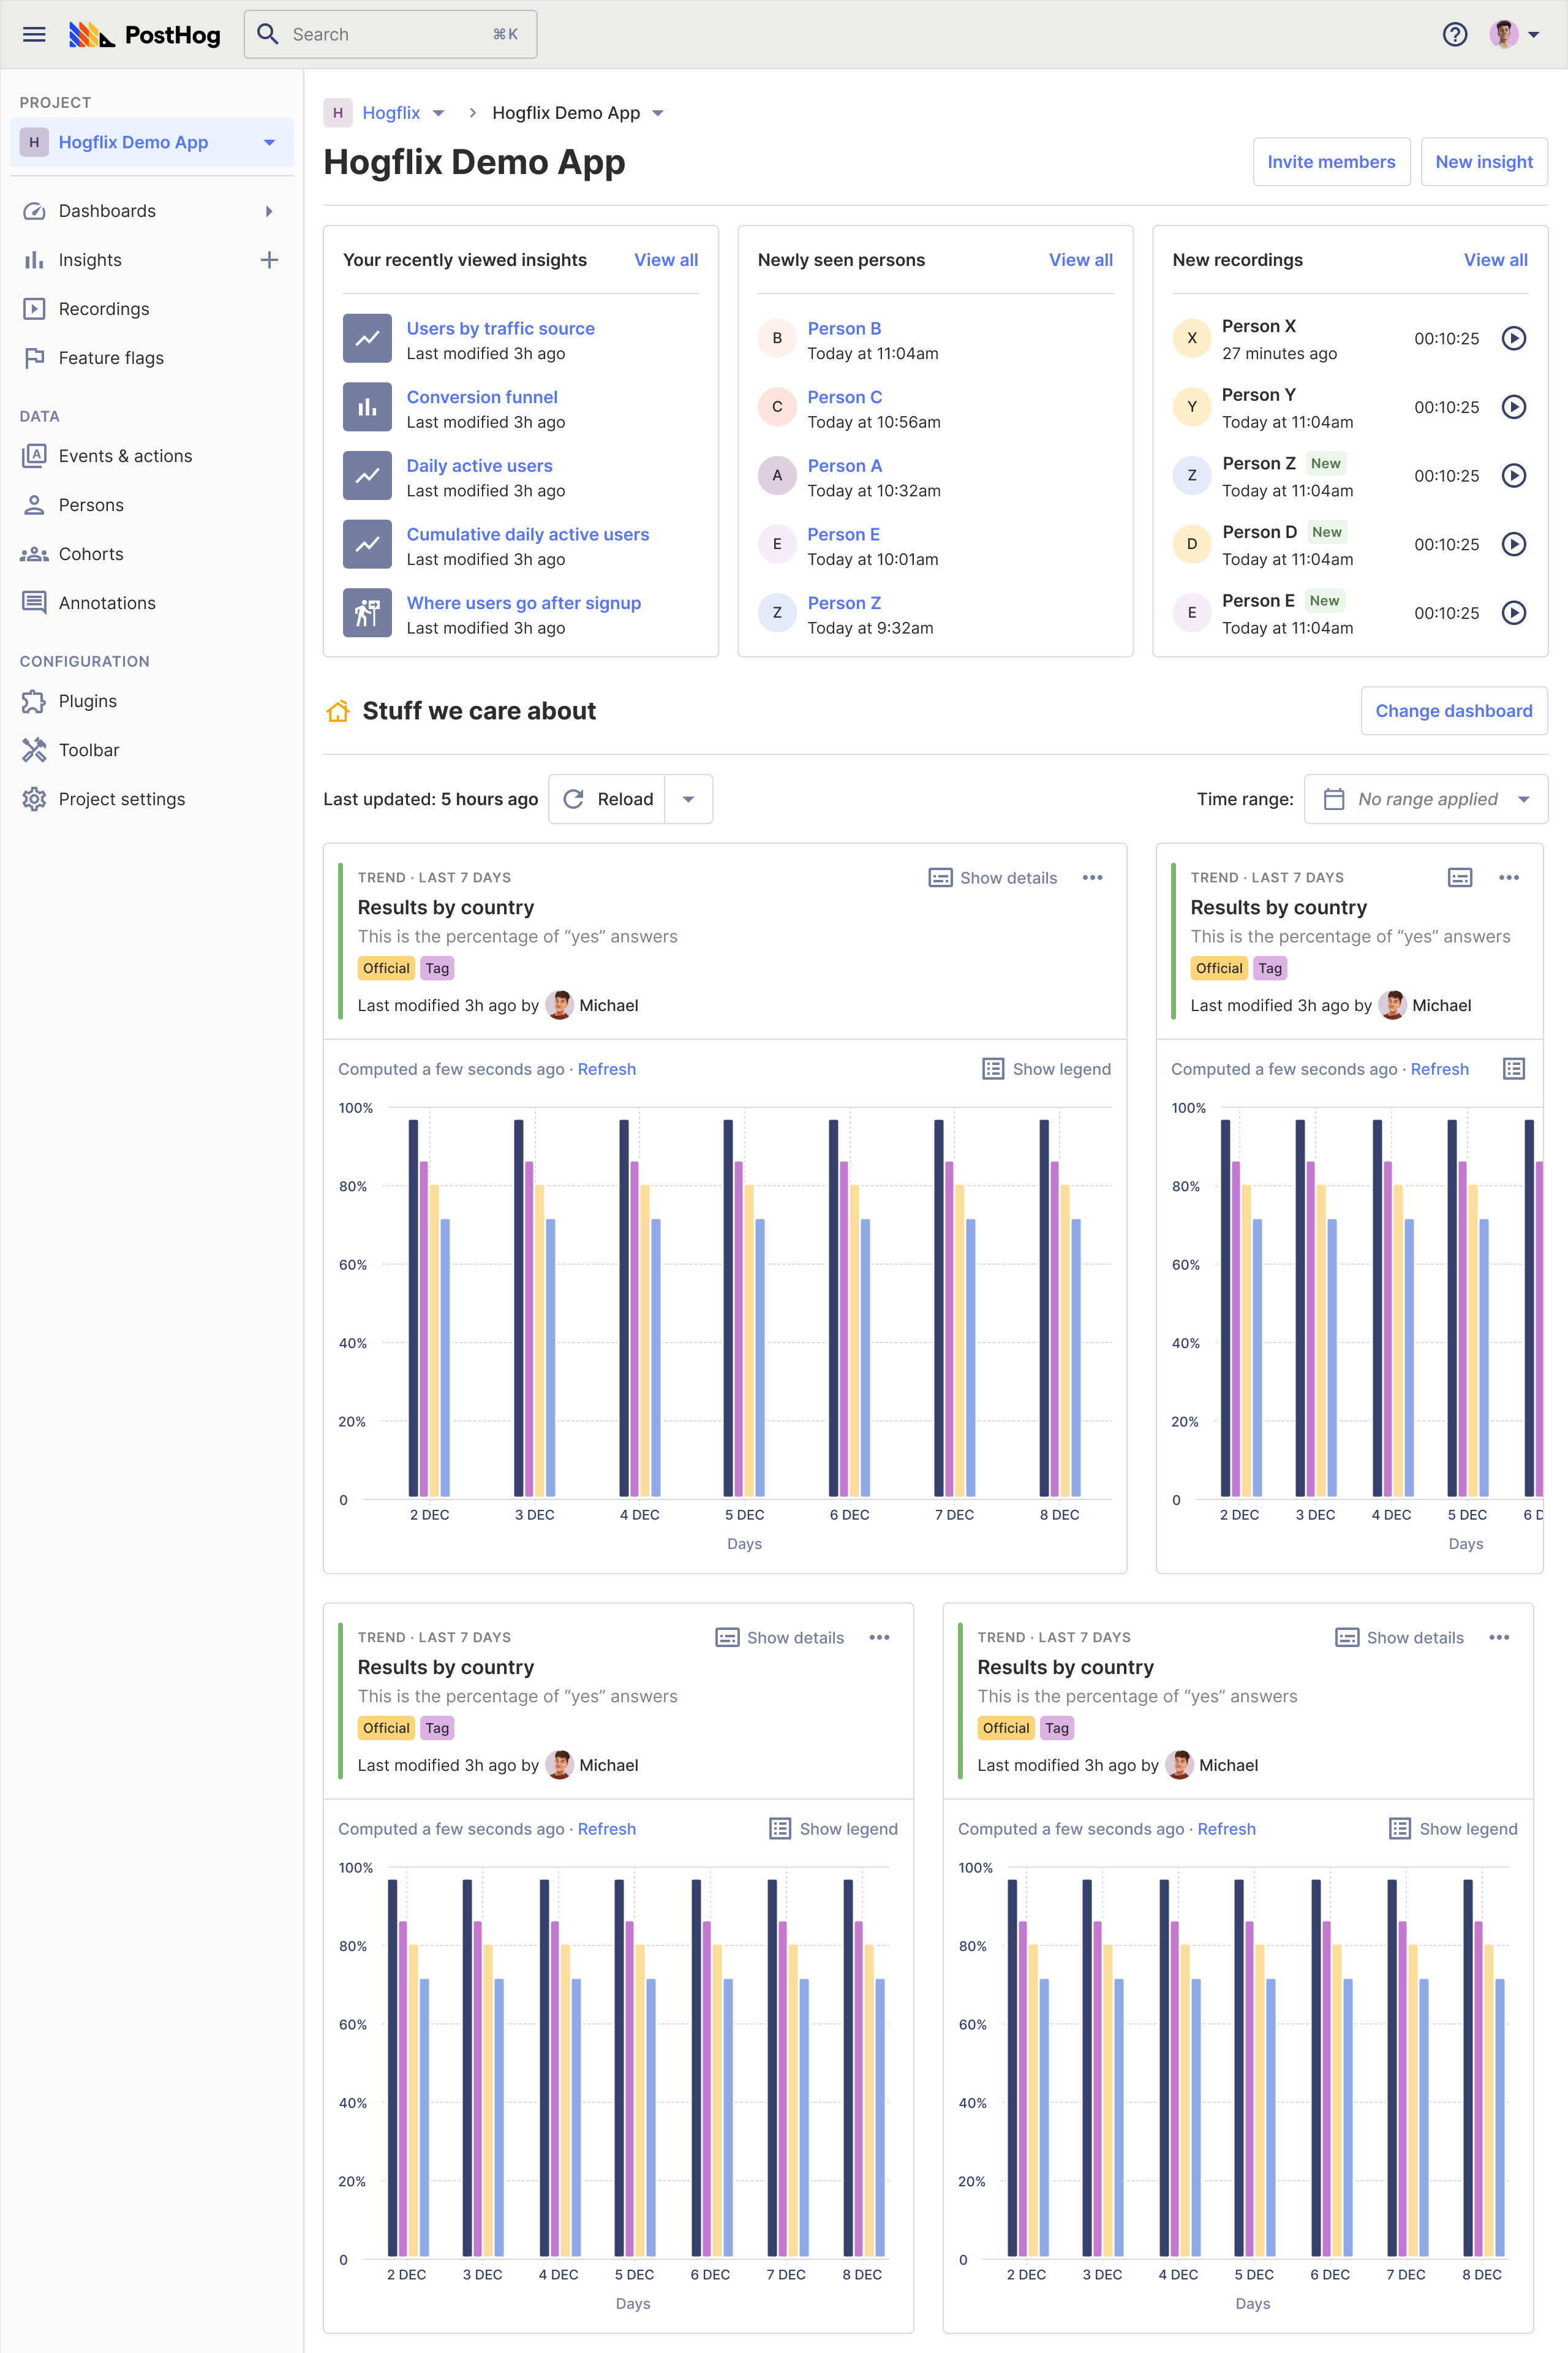Create a new insight using the plus icon
The width and height of the screenshot is (1568, 2353).
click(269, 259)
